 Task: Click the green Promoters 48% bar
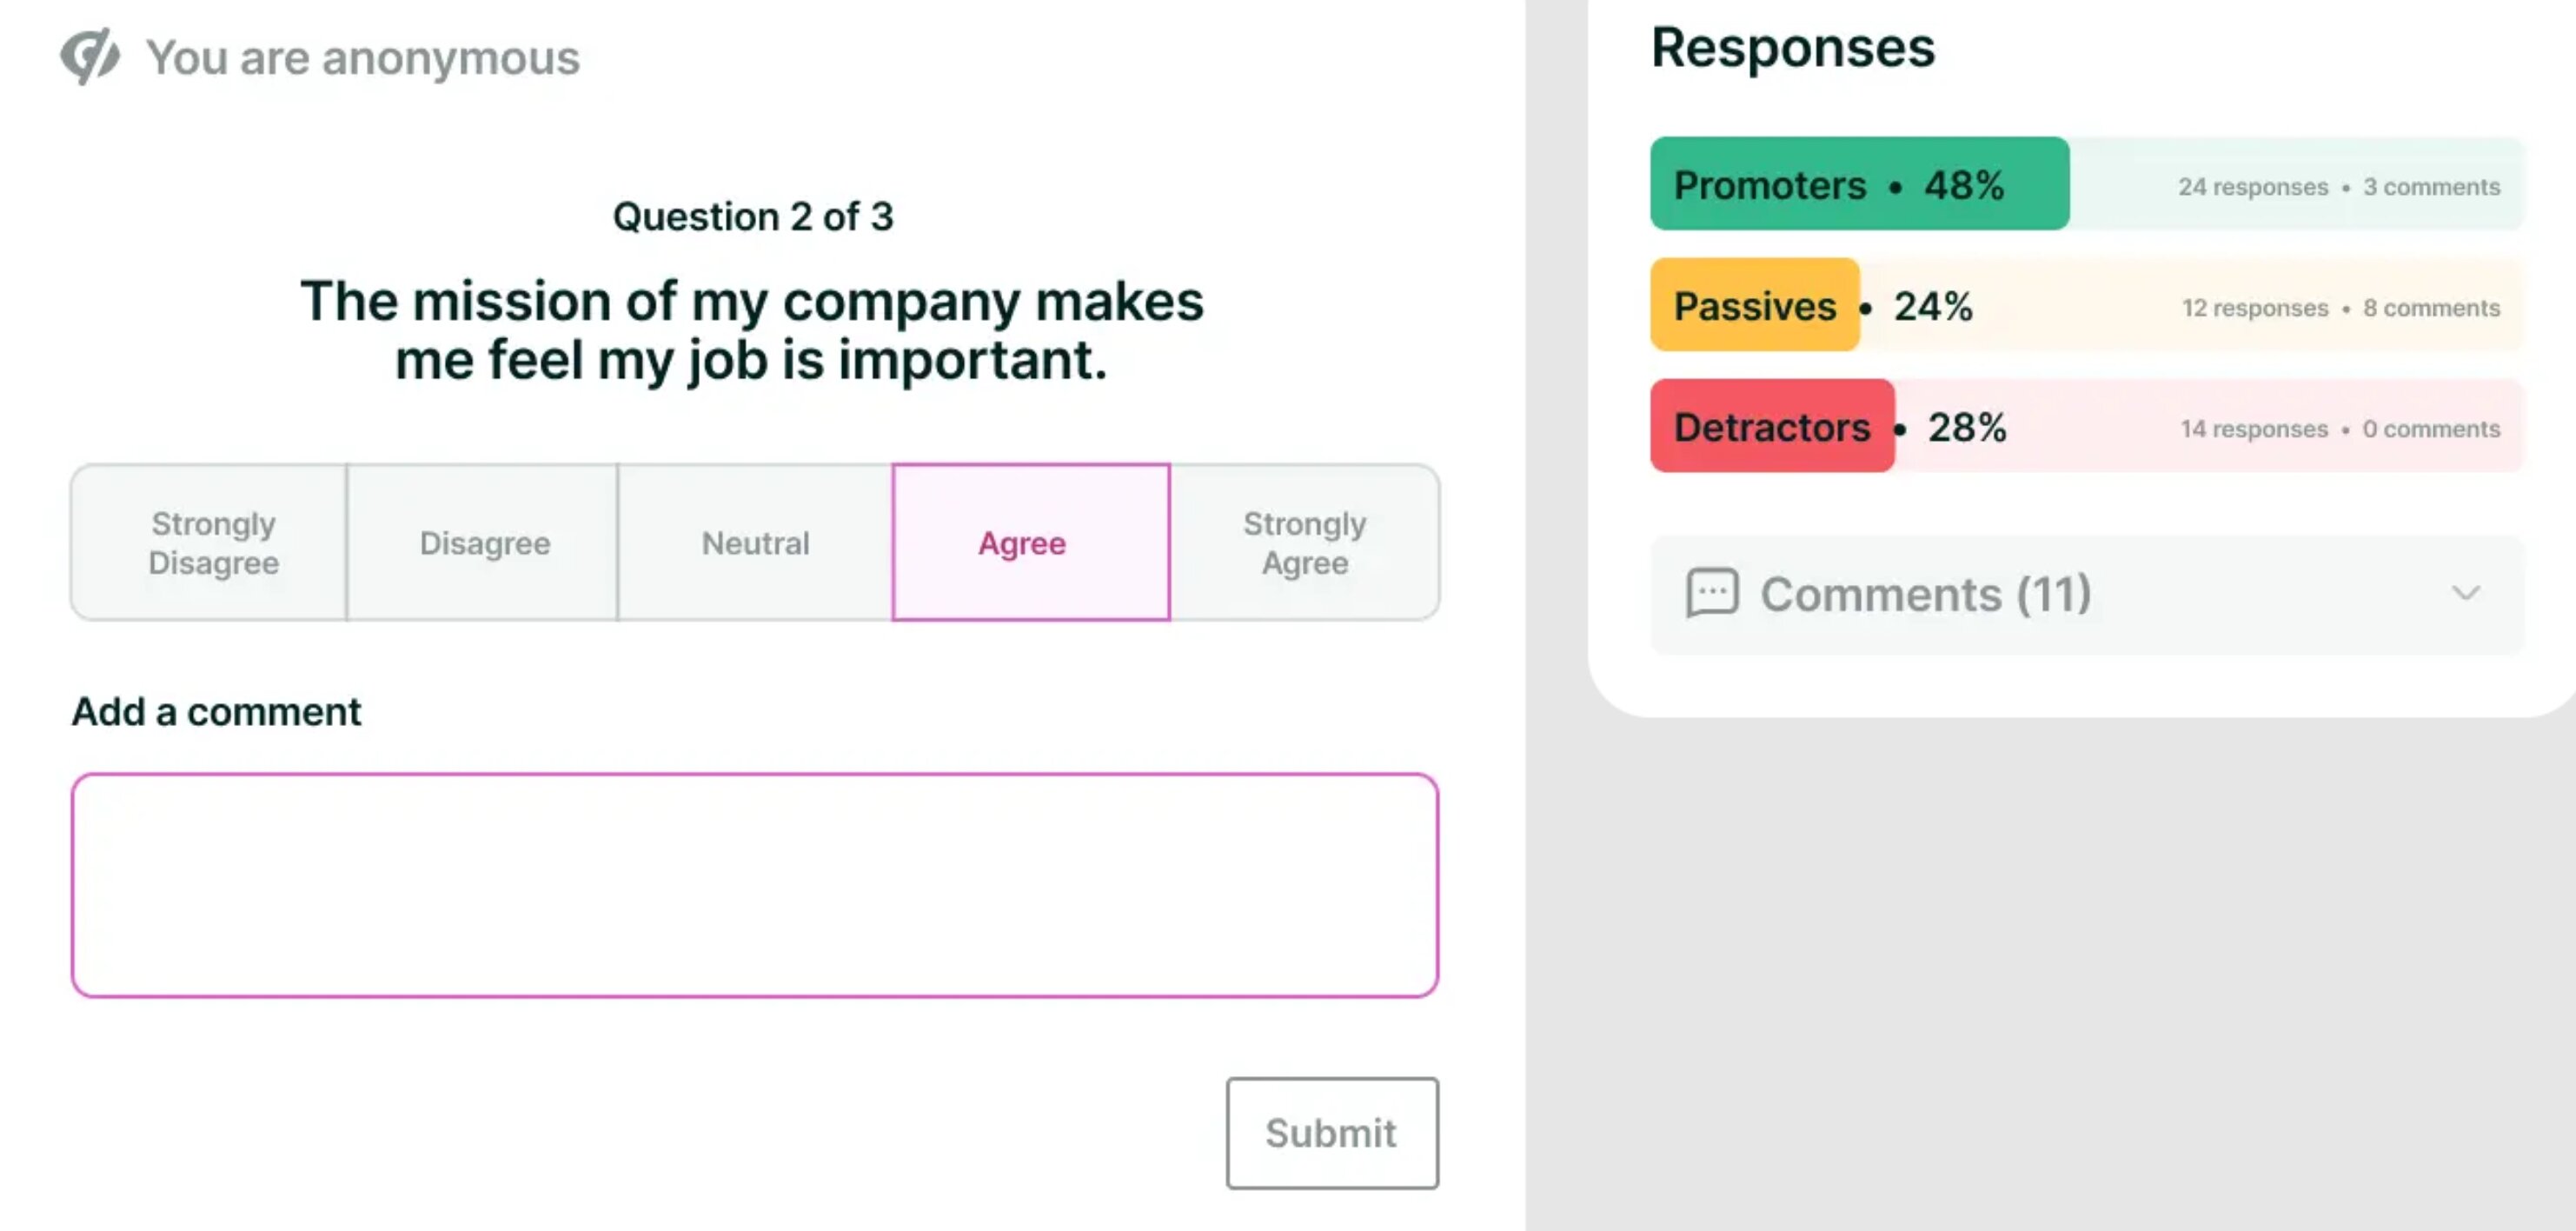coord(1858,185)
